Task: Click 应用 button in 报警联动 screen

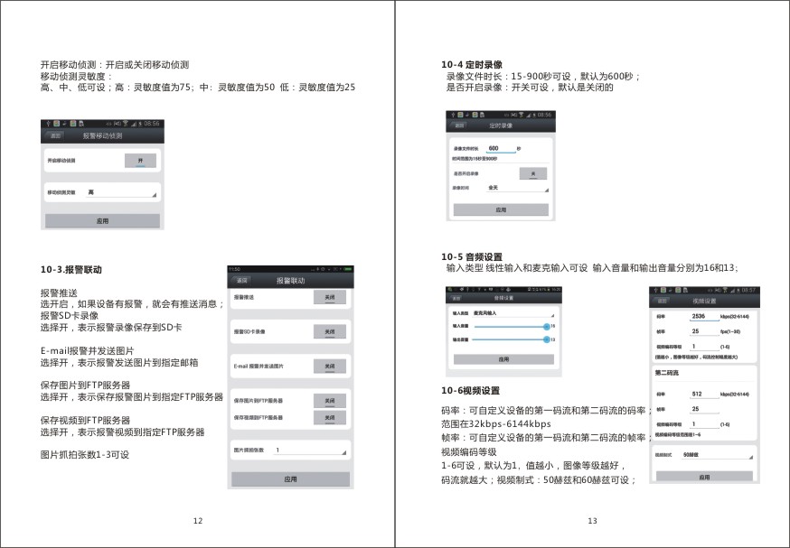Action: [290, 479]
